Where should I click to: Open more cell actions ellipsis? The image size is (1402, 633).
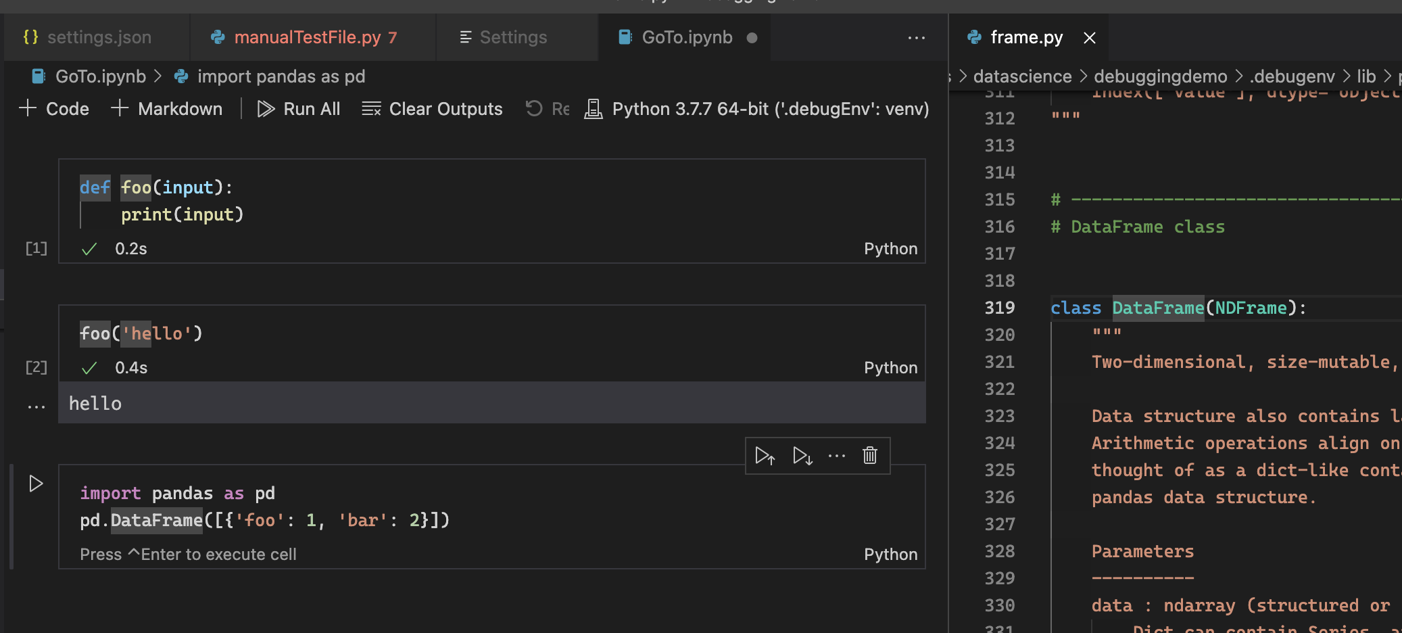point(837,456)
